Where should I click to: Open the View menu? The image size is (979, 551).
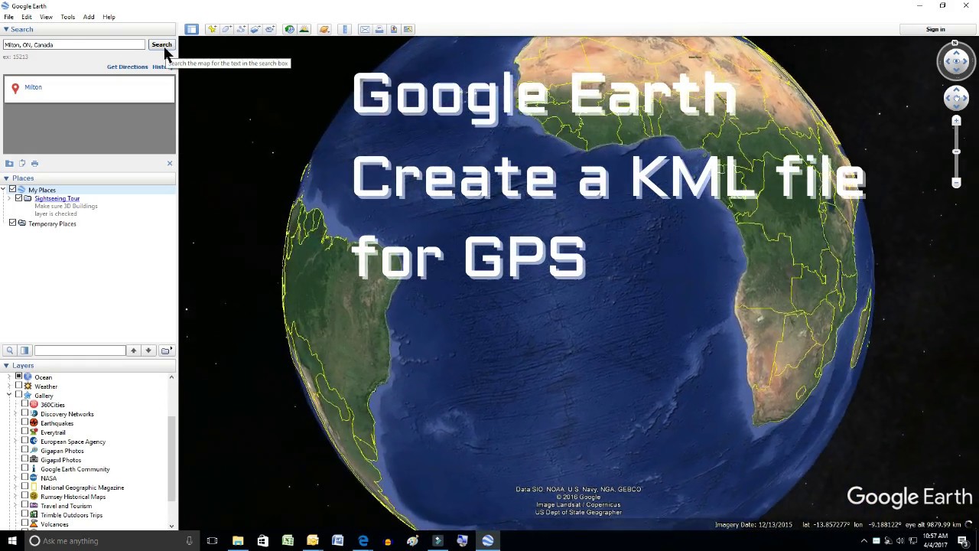[x=46, y=17]
